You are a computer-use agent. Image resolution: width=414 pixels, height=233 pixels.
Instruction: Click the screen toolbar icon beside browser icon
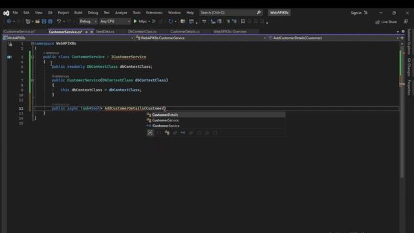tap(191, 21)
